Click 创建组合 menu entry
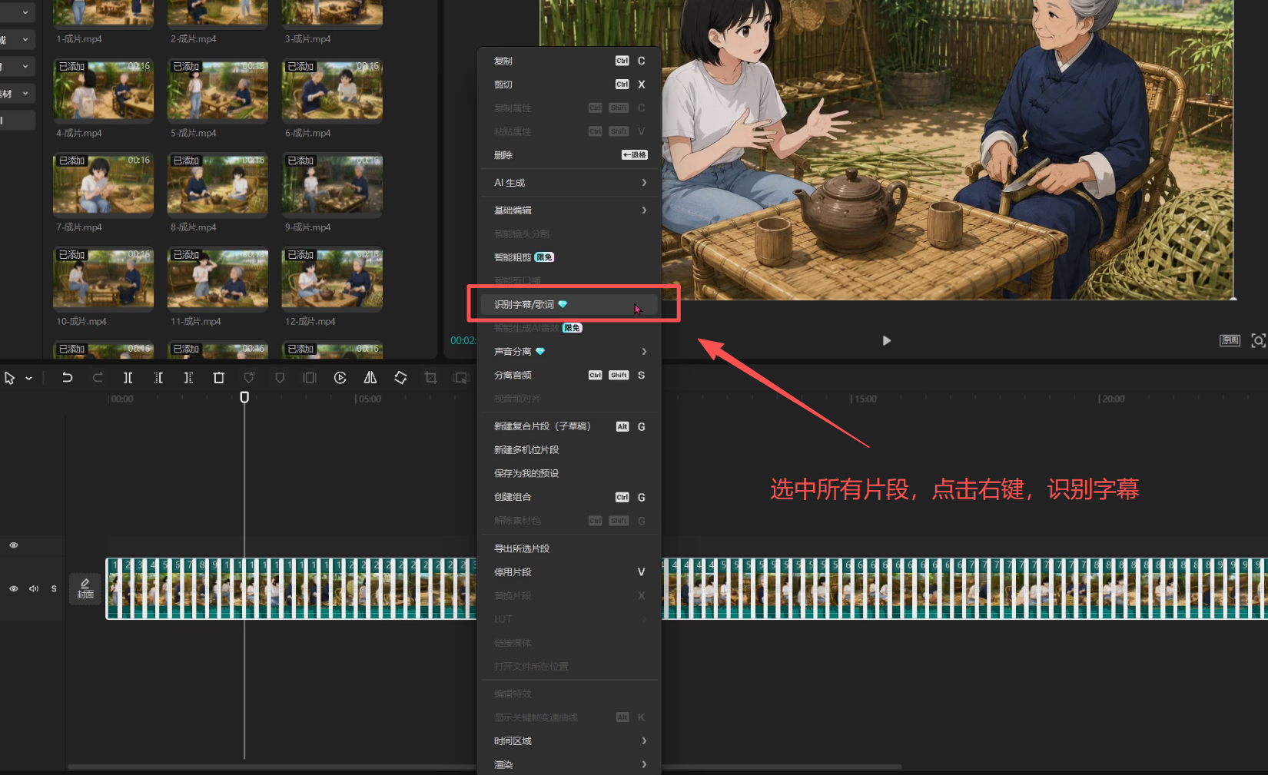 (569, 497)
